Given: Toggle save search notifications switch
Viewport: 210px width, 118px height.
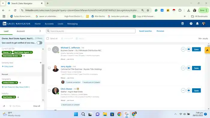Looking at the screenshot, I should pos(40,43).
